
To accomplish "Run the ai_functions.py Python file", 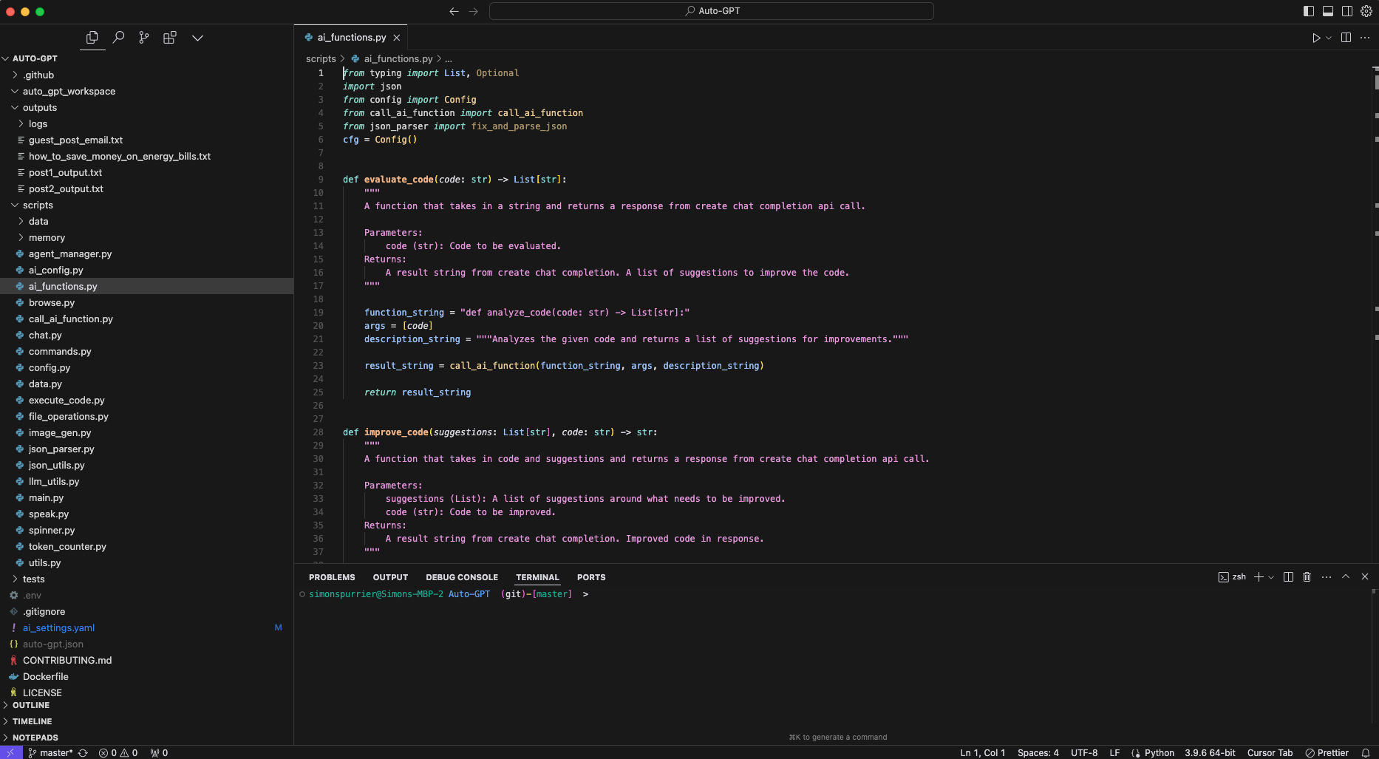I will [x=1318, y=37].
